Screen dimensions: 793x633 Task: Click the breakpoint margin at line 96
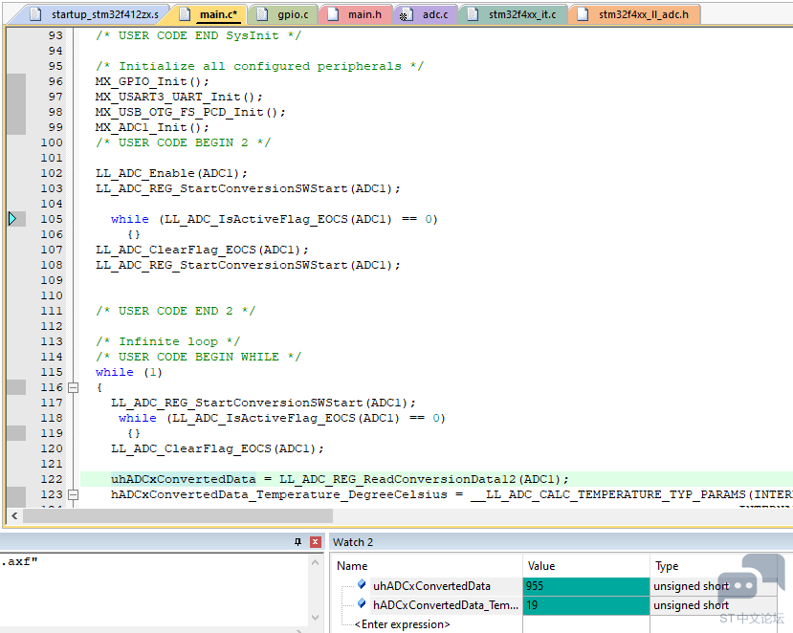click(x=16, y=81)
